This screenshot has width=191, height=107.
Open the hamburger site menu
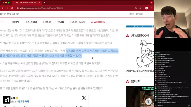2,22
